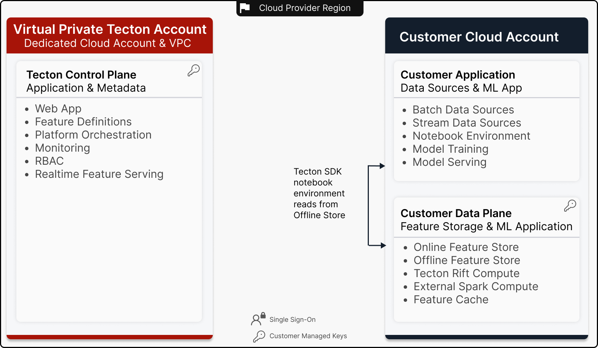
Task: Select the Batch Data Sources item
Action: click(463, 110)
